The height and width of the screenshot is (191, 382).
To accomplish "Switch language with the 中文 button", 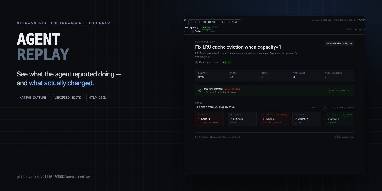I will pyautogui.click(x=361, y=20).
